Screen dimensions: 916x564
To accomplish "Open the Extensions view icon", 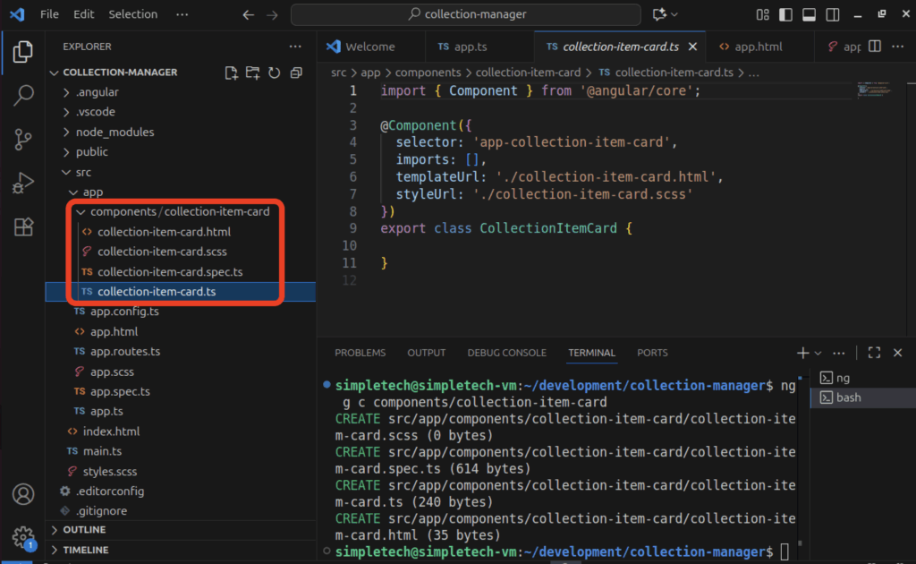I will click(24, 227).
